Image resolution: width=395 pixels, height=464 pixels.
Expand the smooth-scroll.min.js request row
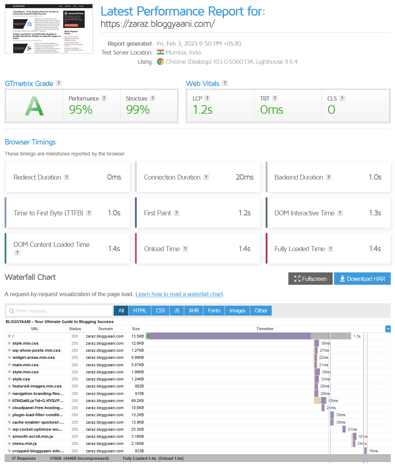click(x=10, y=436)
